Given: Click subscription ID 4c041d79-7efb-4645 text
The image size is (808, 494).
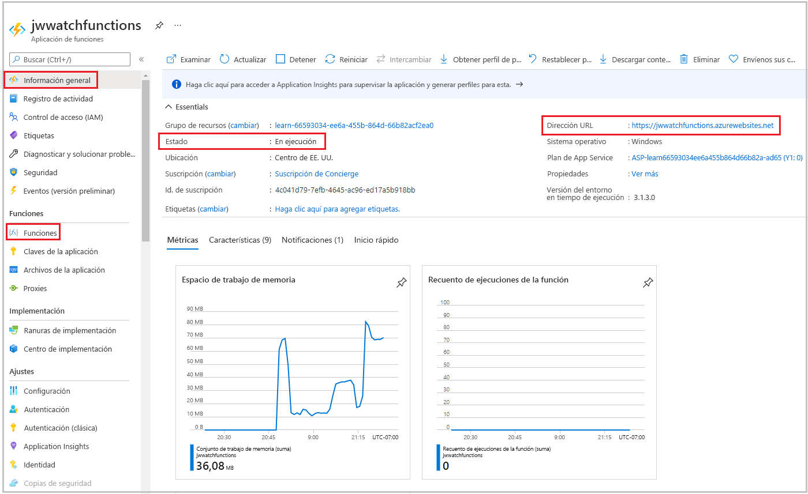Looking at the screenshot, I should click(x=345, y=190).
